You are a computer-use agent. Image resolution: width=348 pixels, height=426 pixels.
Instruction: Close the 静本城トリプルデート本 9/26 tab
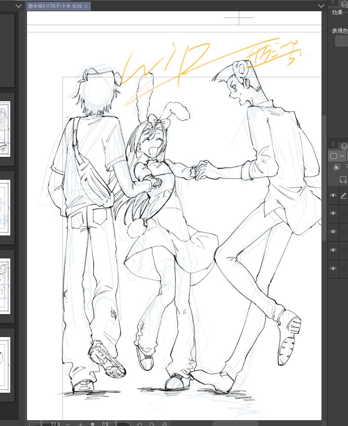coord(86,7)
